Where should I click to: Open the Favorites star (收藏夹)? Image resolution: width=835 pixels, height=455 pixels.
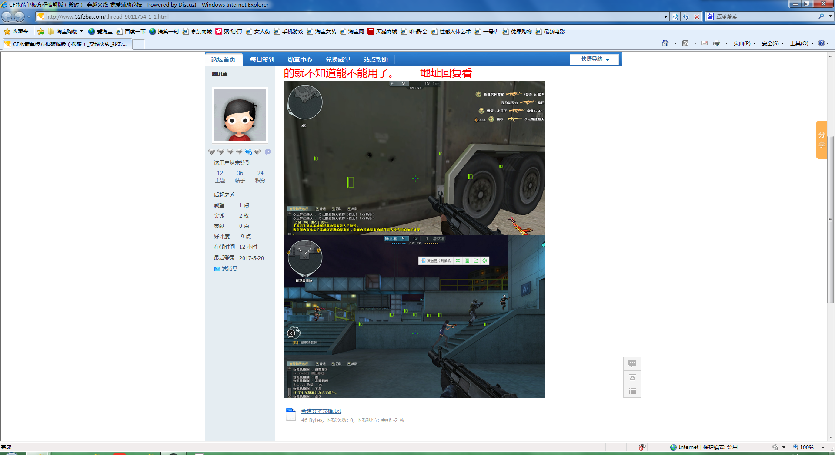(x=16, y=31)
